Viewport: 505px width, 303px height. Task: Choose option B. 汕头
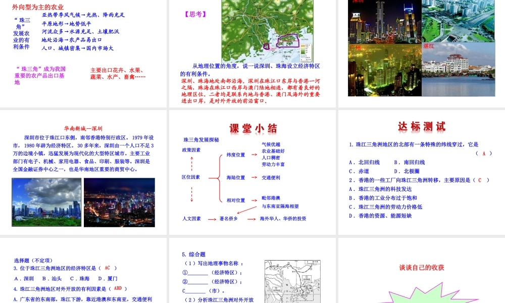click(x=52, y=279)
